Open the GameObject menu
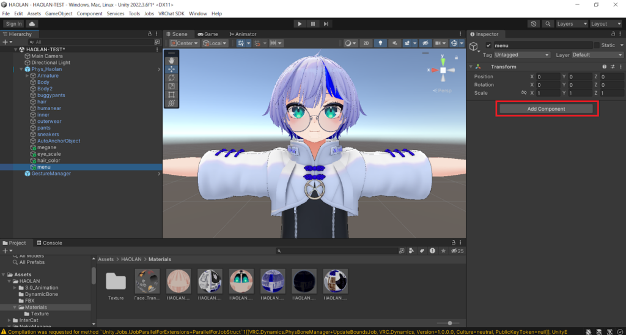The width and height of the screenshot is (626, 335). (x=59, y=13)
